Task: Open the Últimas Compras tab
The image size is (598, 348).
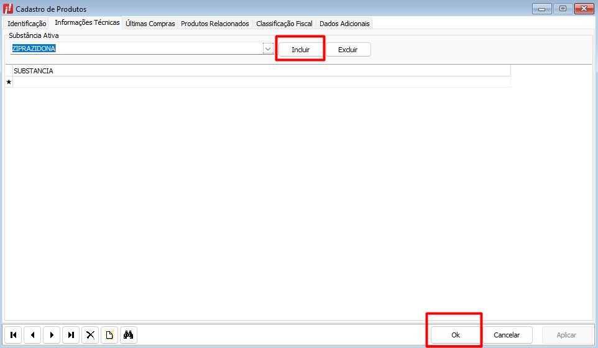Action: [150, 24]
